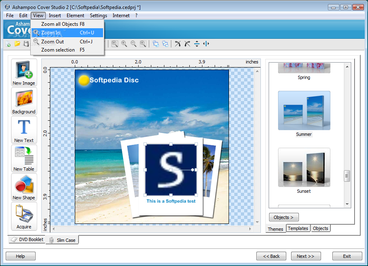Click canvas vertical scroll down arrow
This screenshot has width=368, height=266.
pyautogui.click(x=257, y=222)
